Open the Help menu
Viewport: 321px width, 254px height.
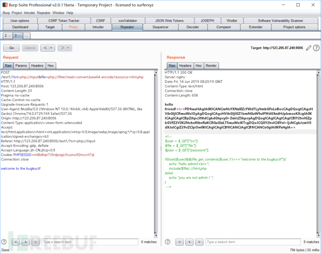coord(70,13)
